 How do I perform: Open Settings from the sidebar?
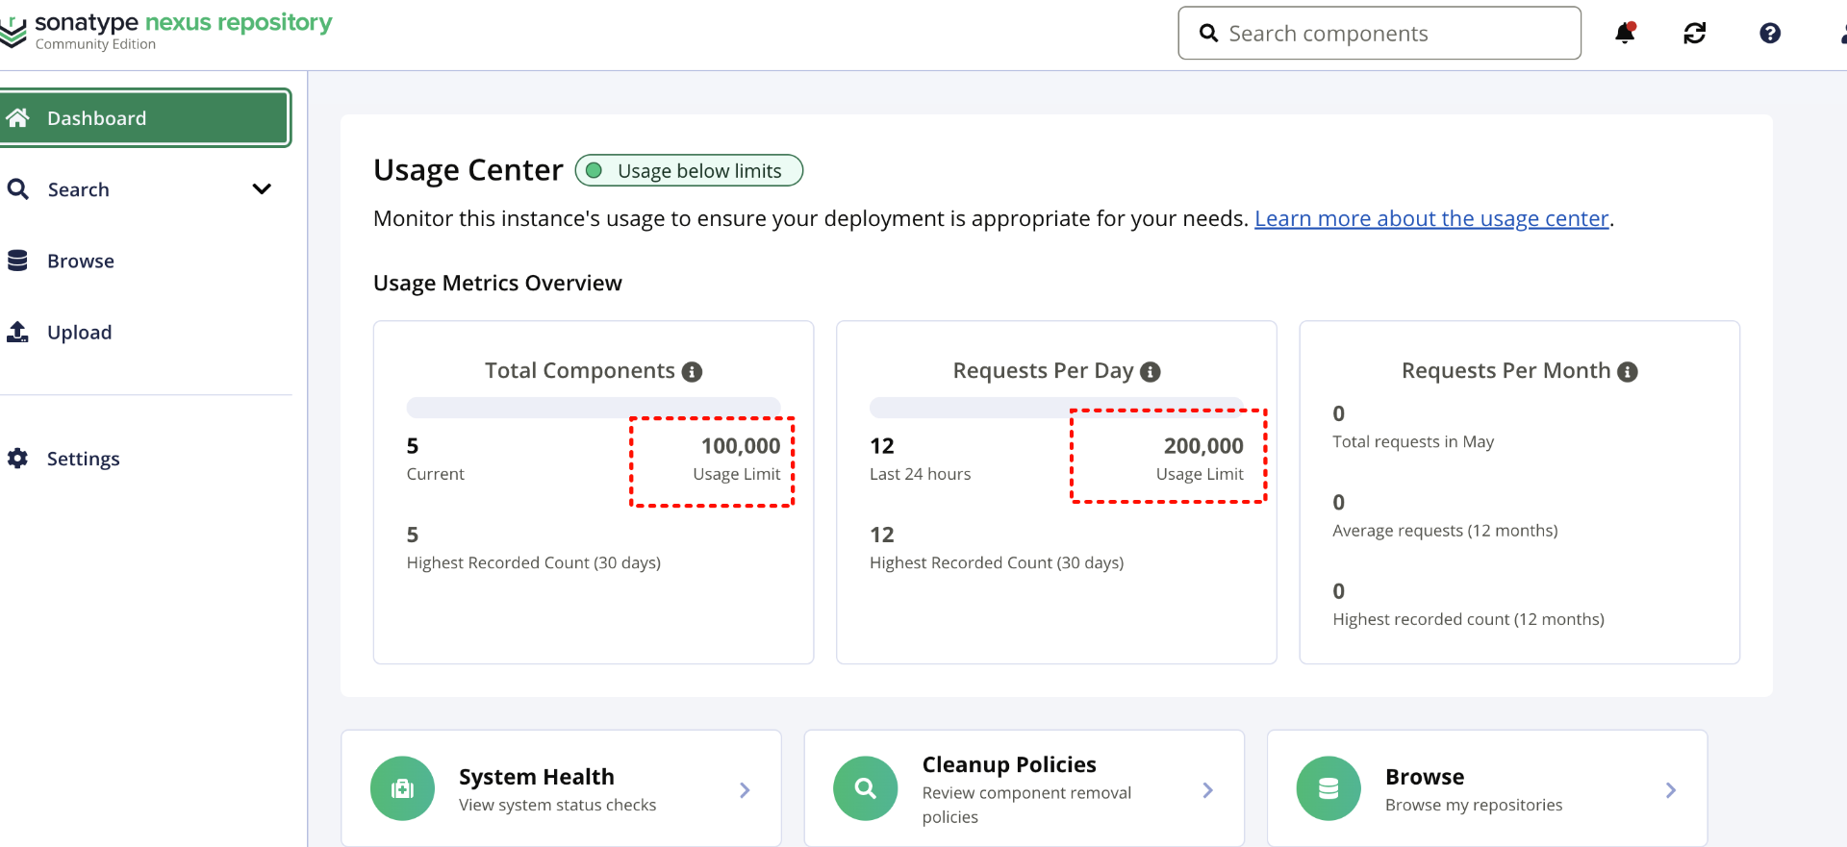click(83, 460)
